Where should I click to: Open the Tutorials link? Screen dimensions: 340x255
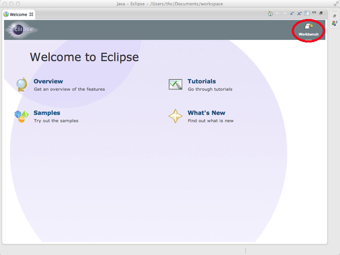(x=202, y=81)
